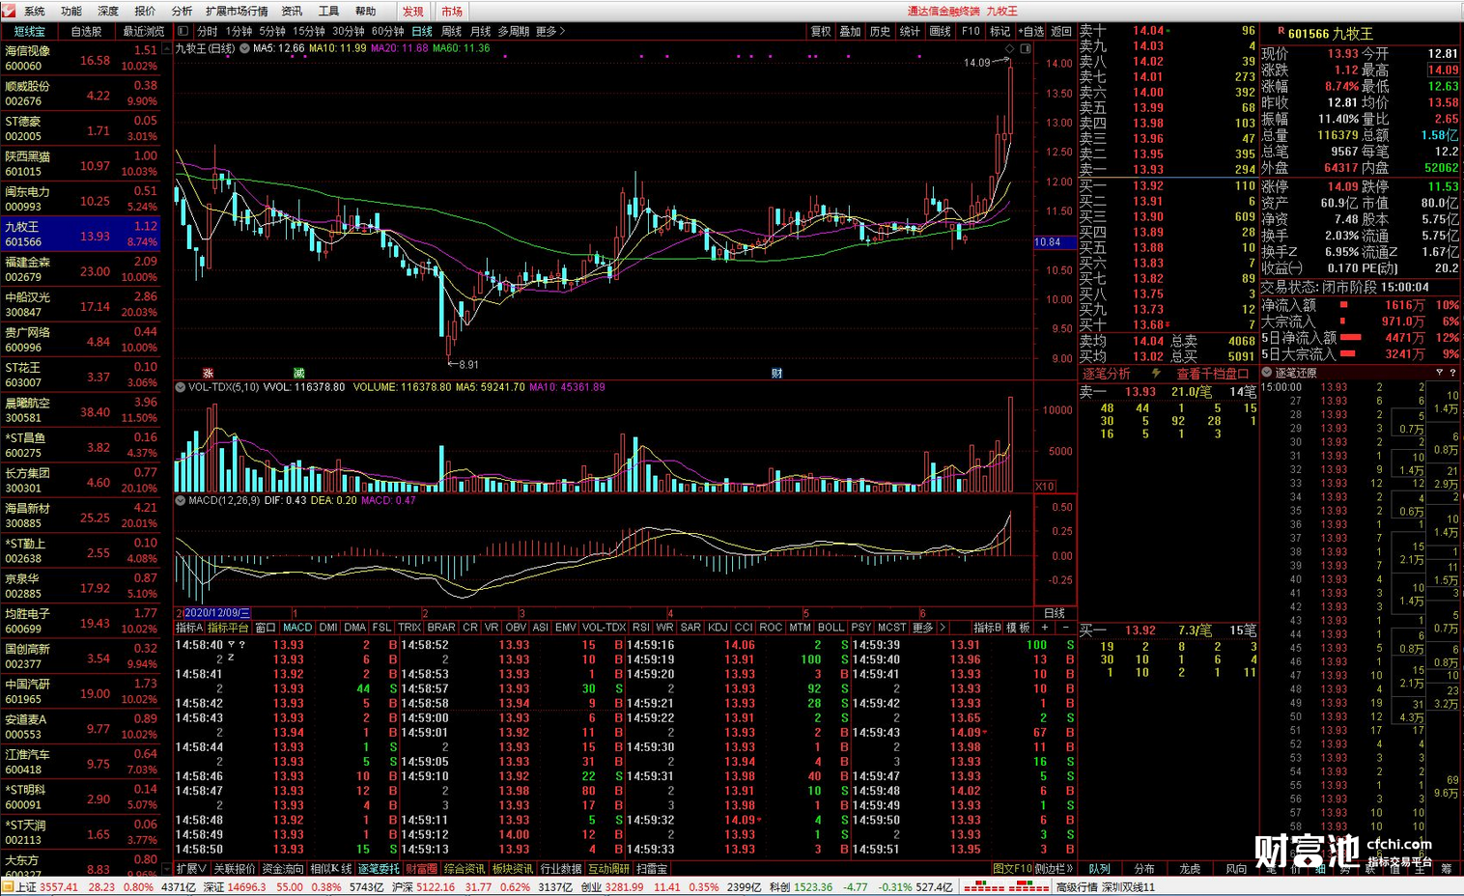Select 陕西黑猫 601015 in stock list
This screenshot has width=1464, height=896.
[82, 164]
